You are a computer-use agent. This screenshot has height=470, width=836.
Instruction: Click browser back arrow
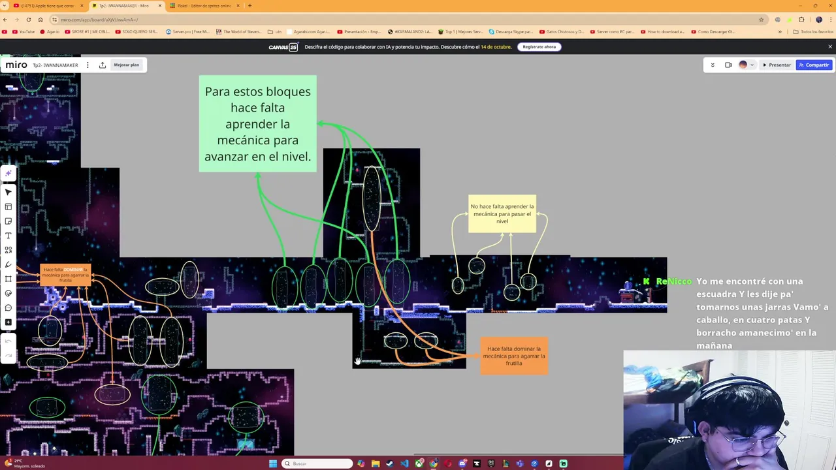click(5, 20)
